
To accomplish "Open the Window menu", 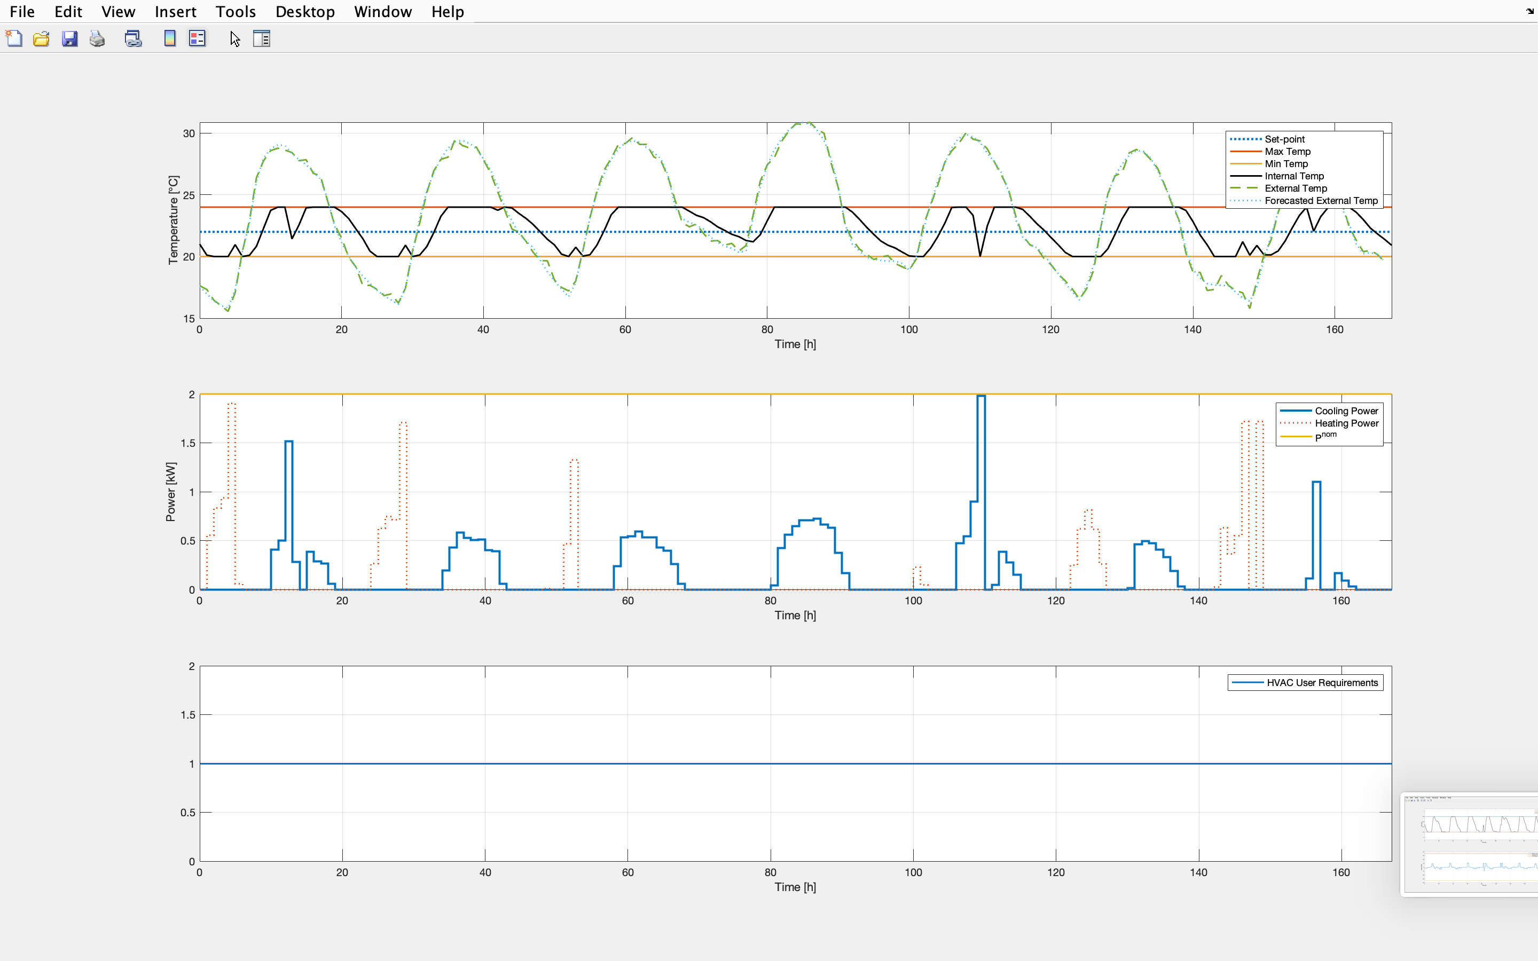I will click(383, 11).
